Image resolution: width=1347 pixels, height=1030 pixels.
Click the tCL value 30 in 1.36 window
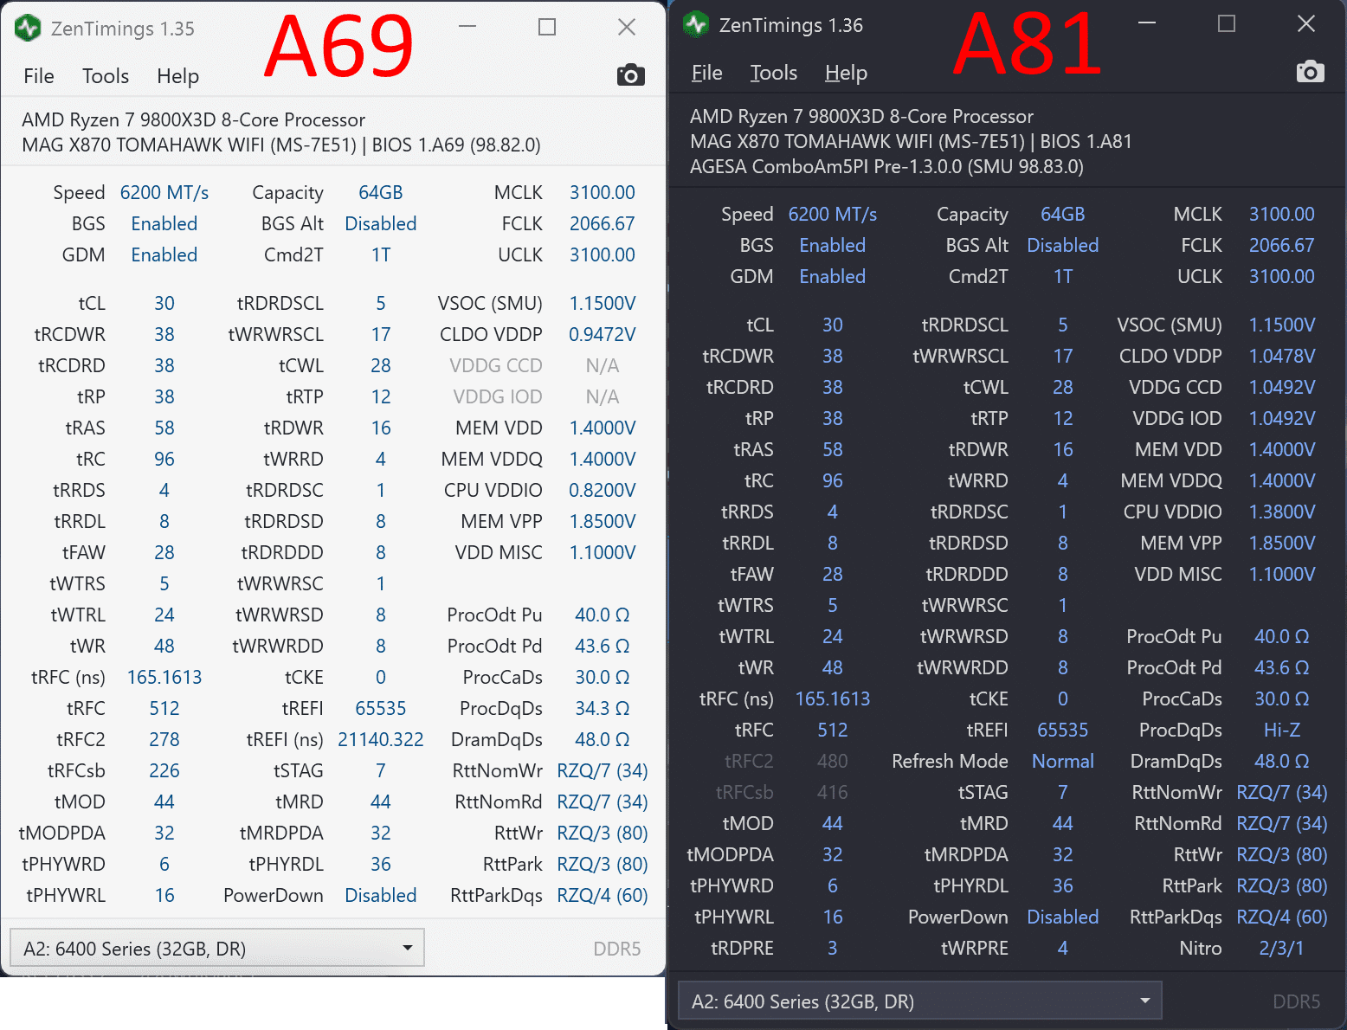click(833, 325)
